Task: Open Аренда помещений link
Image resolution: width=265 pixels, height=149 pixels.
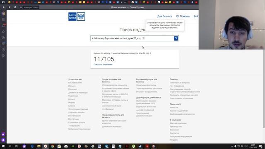Action: point(145,110)
